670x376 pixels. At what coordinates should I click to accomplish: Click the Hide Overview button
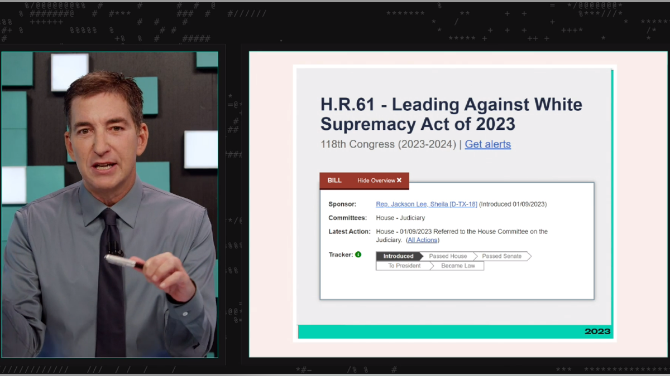[x=380, y=180]
